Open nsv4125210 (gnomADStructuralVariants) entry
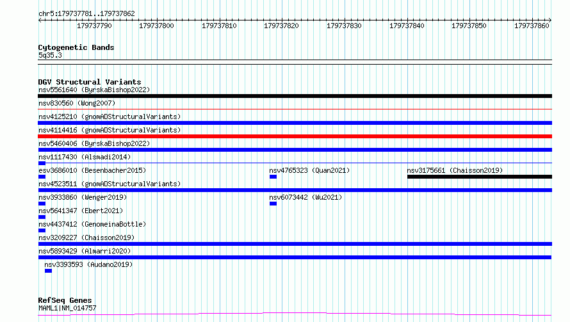The width and height of the screenshot is (570, 322). tap(110, 117)
